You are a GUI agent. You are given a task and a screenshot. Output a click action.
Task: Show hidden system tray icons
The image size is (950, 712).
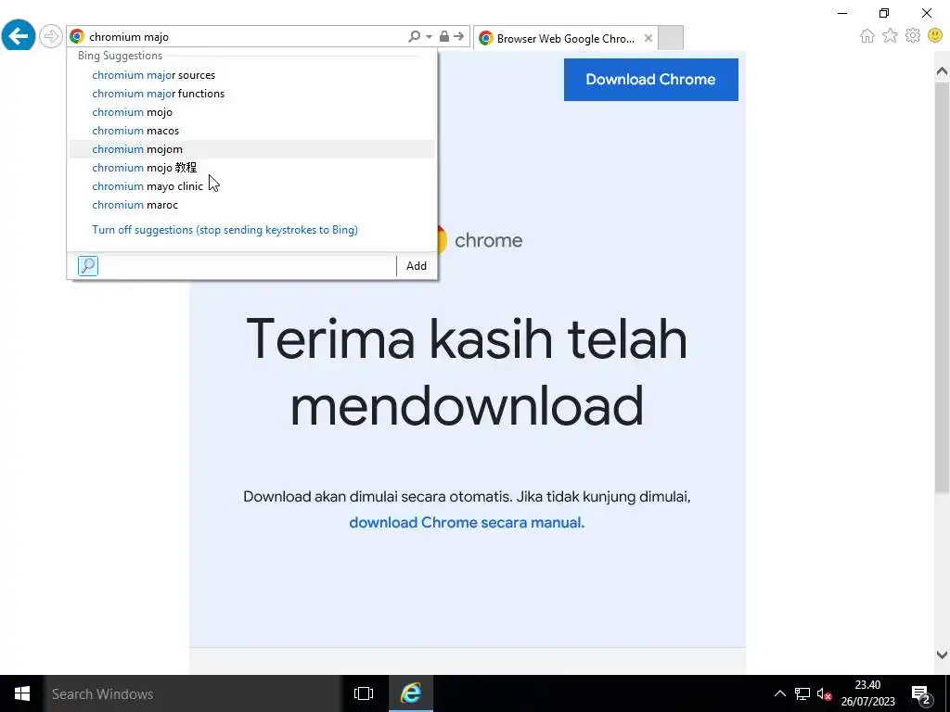[x=779, y=693]
